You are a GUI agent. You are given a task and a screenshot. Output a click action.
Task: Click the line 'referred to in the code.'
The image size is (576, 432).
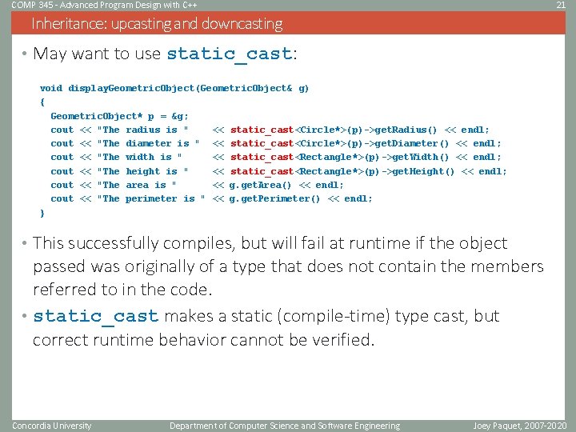122,290
